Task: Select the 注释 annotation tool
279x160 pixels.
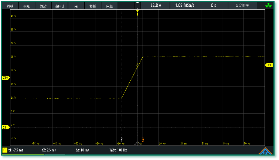Action: click(x=109, y=6)
